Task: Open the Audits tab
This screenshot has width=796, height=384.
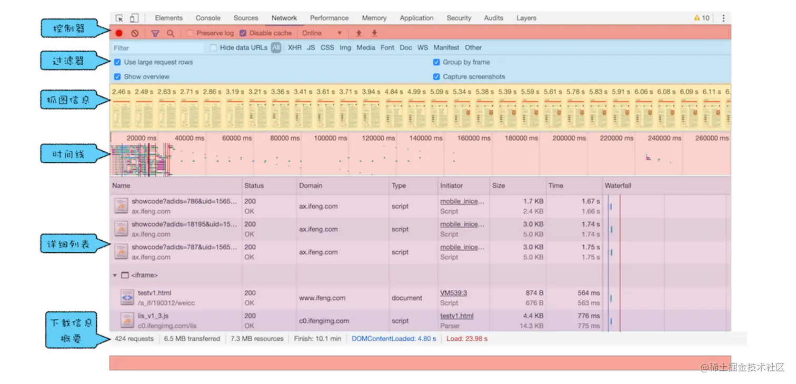Action: point(494,18)
